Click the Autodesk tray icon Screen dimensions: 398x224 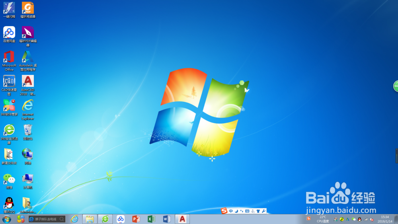(x=347, y=219)
